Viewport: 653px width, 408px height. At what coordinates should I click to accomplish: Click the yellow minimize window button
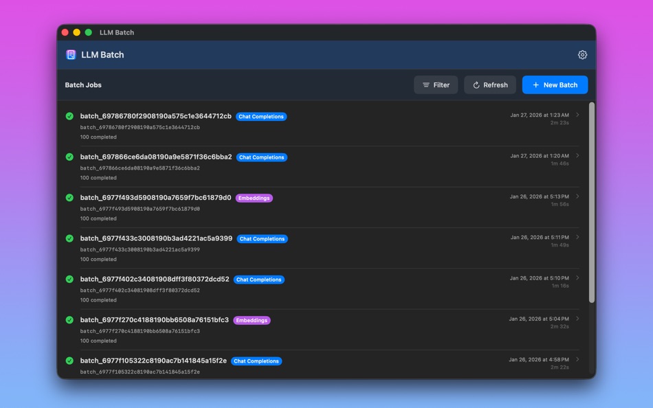pos(76,32)
